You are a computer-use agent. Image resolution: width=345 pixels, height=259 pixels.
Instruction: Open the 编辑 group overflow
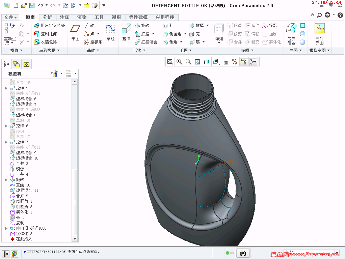coord(247,50)
